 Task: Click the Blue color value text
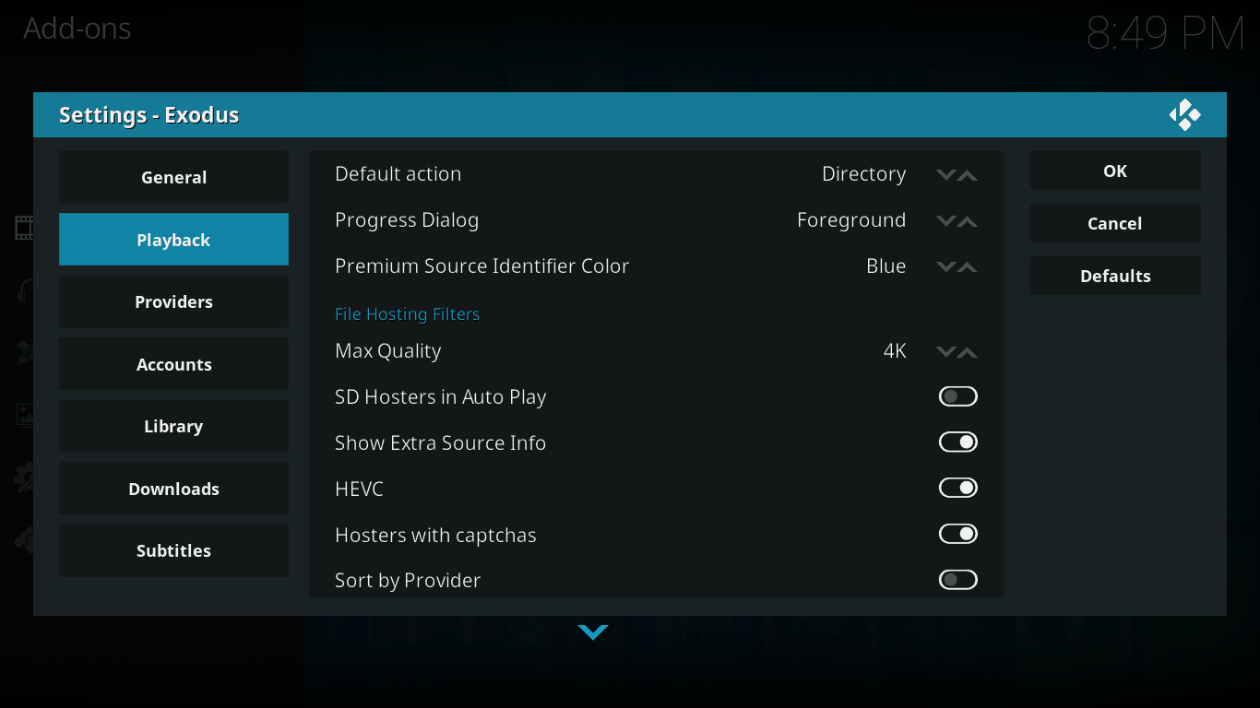pyautogui.click(x=886, y=266)
